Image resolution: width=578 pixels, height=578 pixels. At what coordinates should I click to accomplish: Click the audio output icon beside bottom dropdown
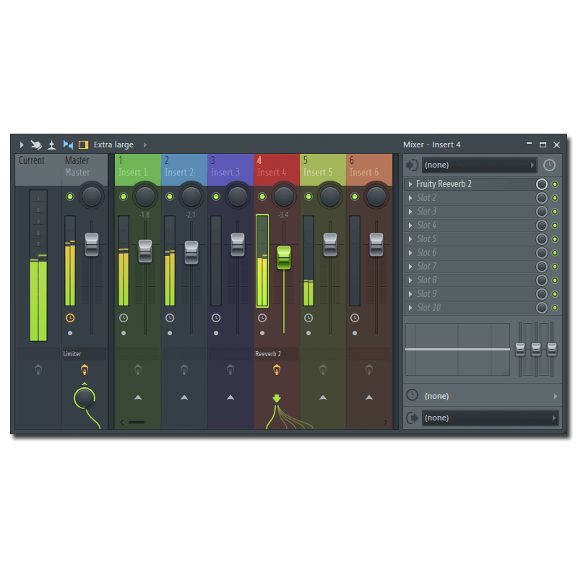coord(411,418)
